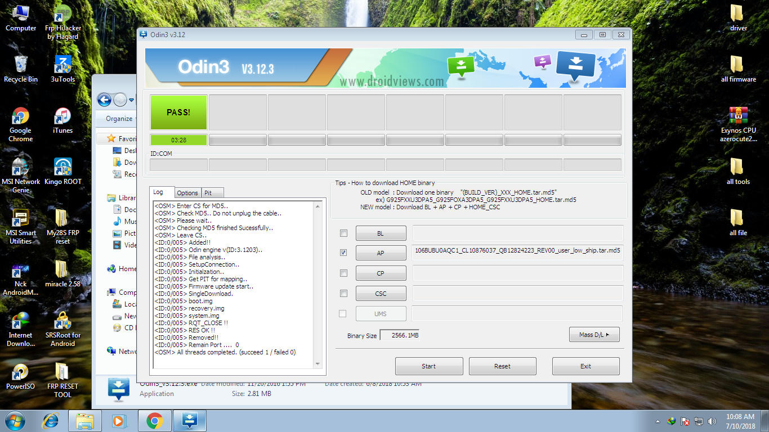The width and height of the screenshot is (769, 432).
Task: Open Exynos CPU azerocute archive
Action: coord(738,124)
